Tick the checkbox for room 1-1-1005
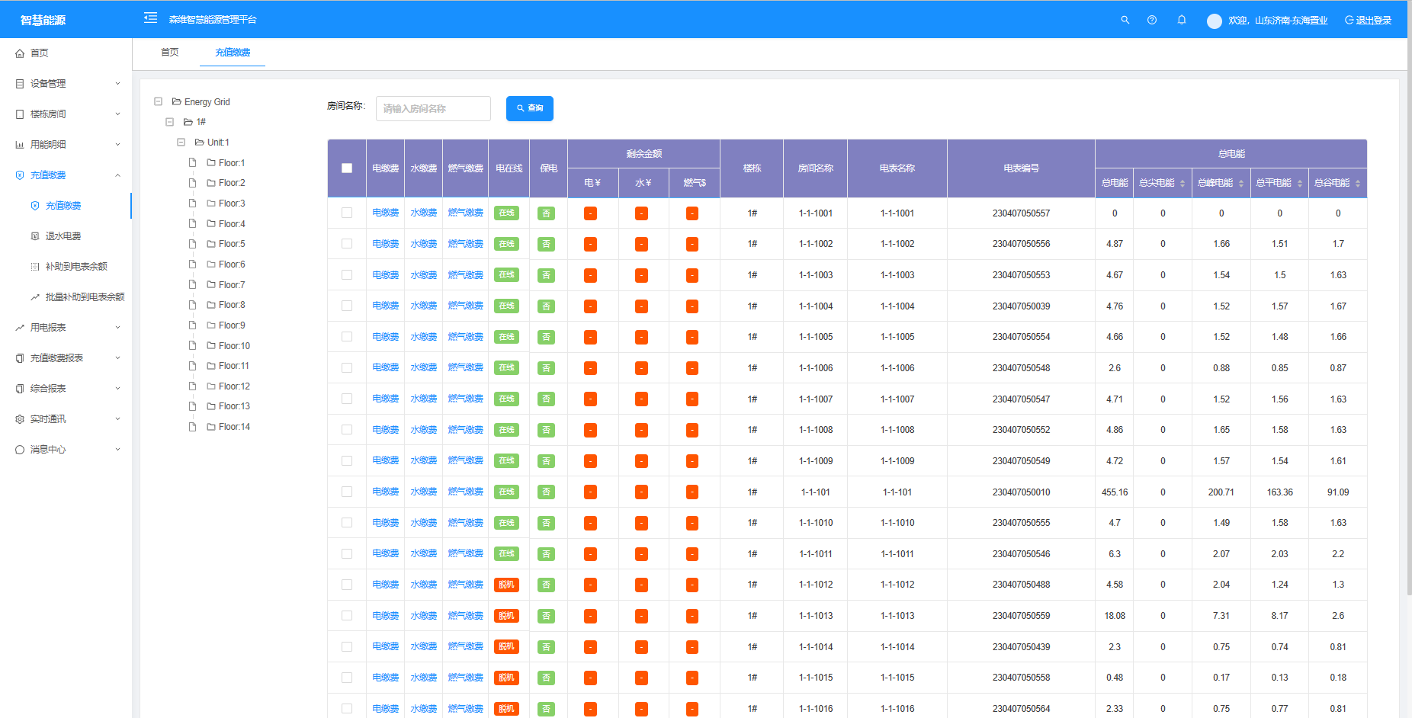This screenshot has width=1412, height=718. click(x=347, y=337)
